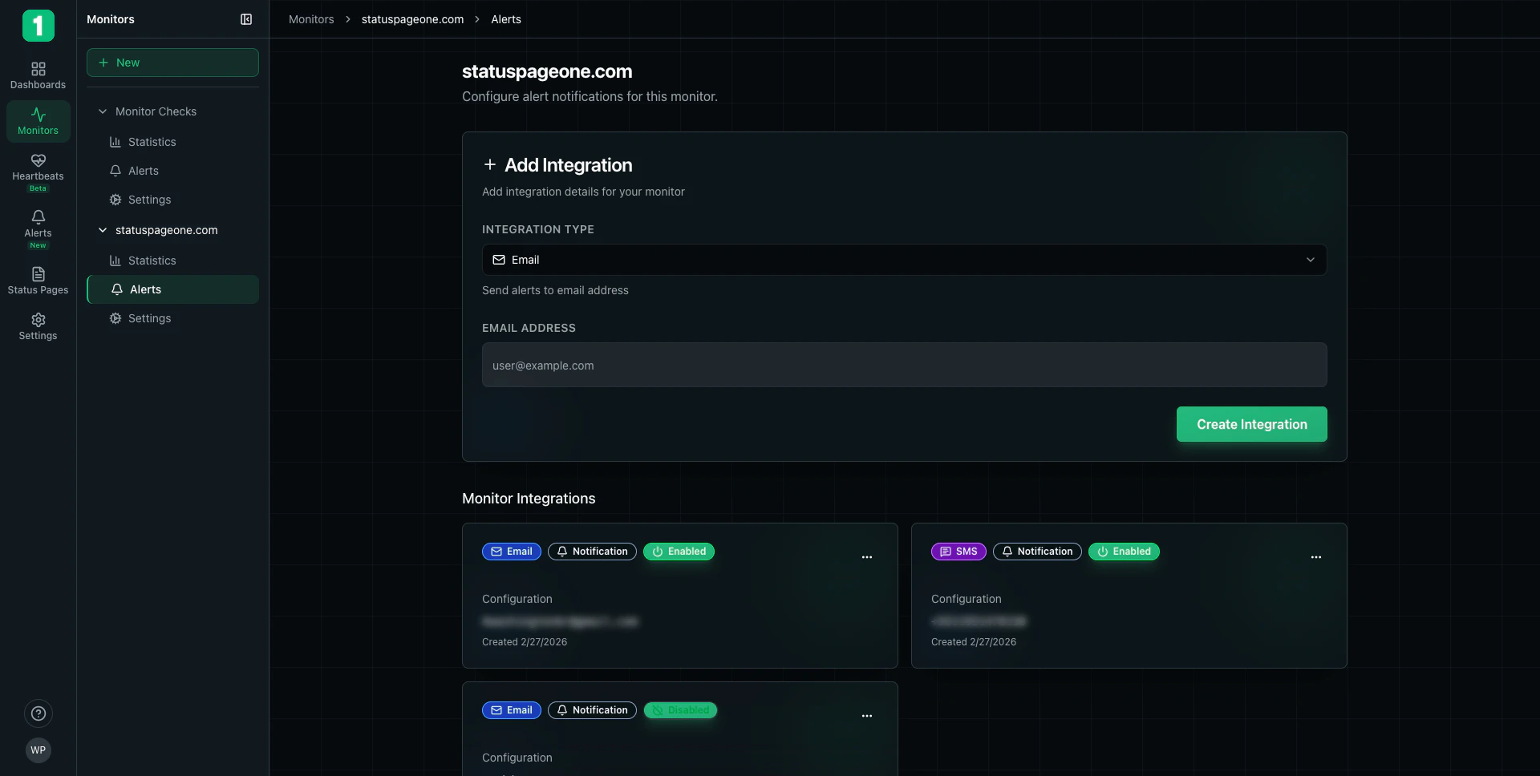Click the New monitor button
Viewport: 1540px width, 776px height.
click(x=172, y=63)
